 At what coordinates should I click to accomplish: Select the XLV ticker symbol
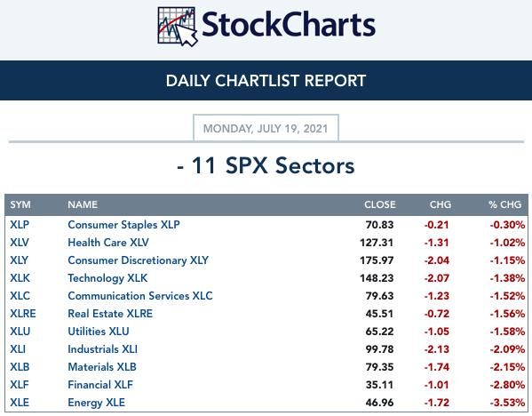click(x=20, y=243)
